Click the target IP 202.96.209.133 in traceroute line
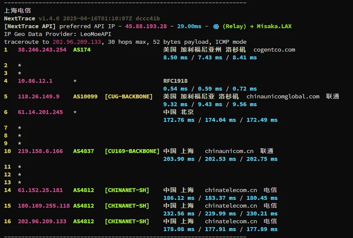Viewport: 353px width, 238px height. pyautogui.click(x=77, y=42)
